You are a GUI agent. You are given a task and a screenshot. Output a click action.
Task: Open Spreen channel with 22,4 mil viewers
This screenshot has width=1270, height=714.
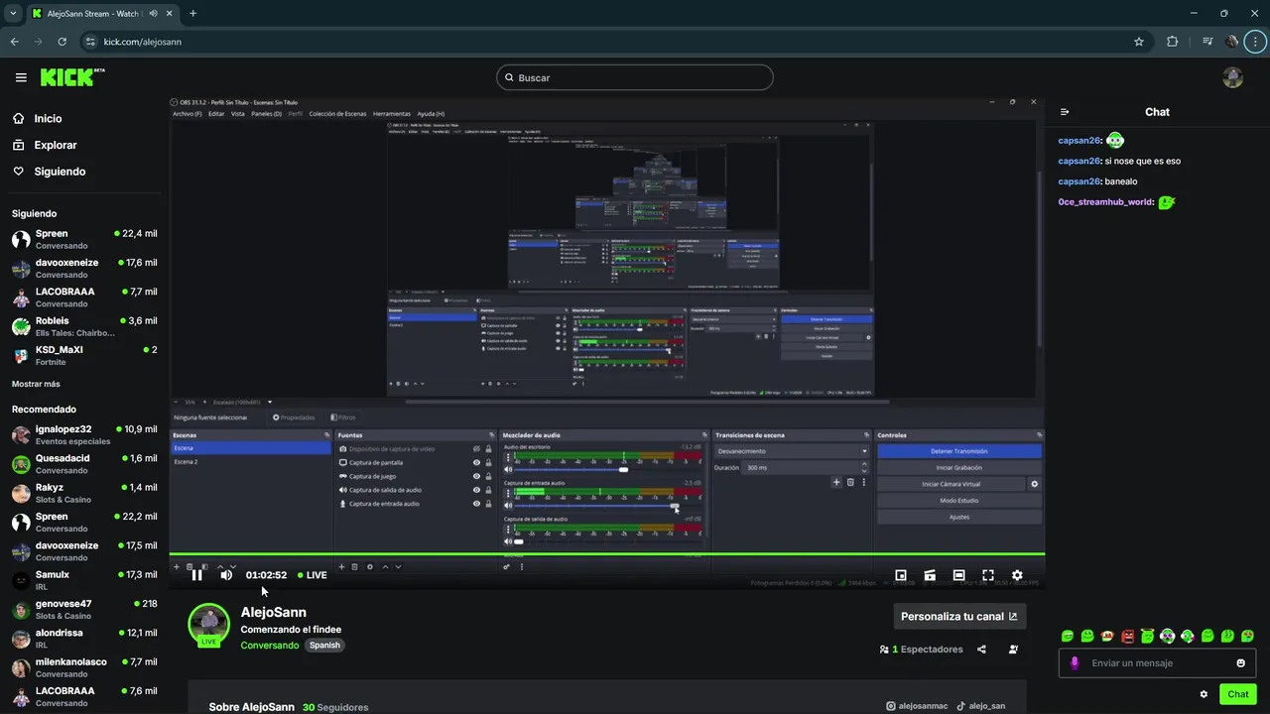pos(84,239)
